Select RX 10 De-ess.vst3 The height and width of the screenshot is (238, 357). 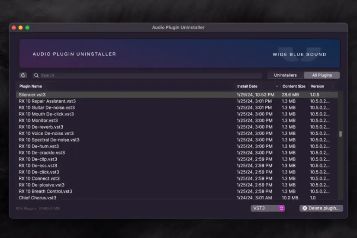pos(177,166)
